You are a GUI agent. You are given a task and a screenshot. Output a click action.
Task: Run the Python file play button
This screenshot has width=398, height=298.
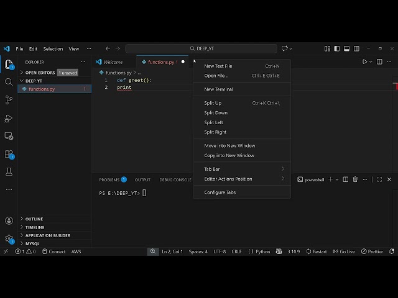click(x=365, y=61)
